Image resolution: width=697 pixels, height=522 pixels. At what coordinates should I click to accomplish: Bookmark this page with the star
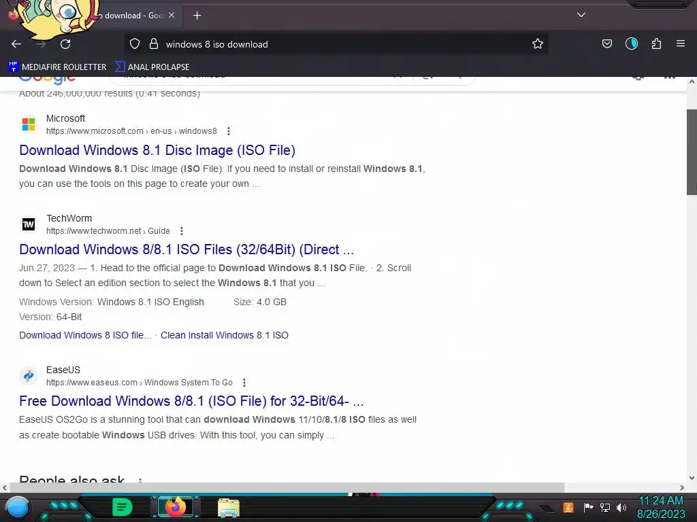pos(538,44)
